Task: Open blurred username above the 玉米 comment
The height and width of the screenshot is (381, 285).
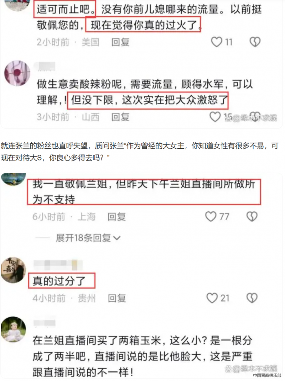Action: (x=44, y=323)
